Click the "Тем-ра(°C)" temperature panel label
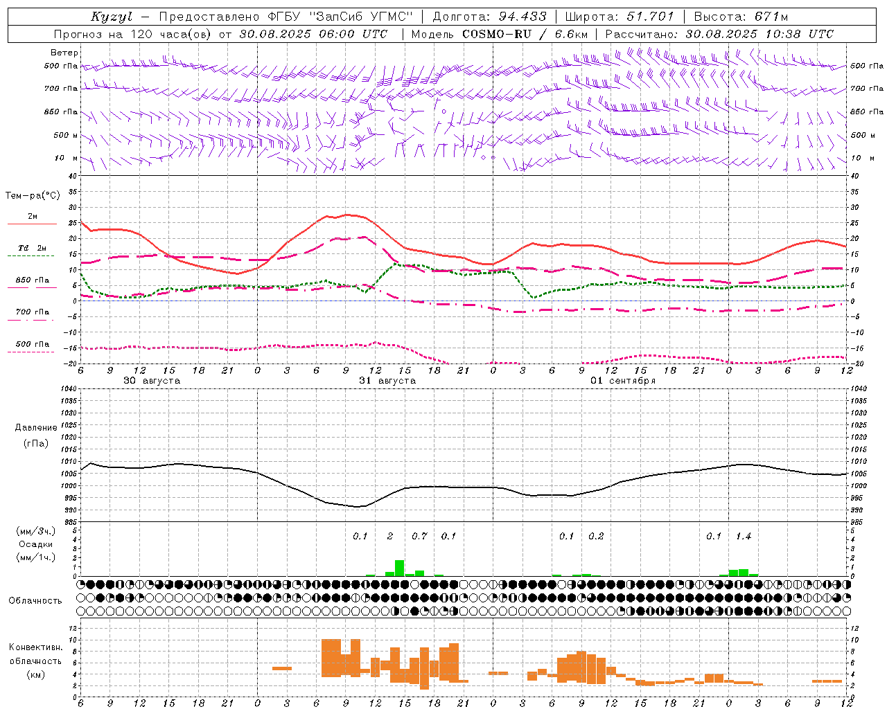The width and height of the screenshot is (887, 709). pyautogui.click(x=33, y=196)
